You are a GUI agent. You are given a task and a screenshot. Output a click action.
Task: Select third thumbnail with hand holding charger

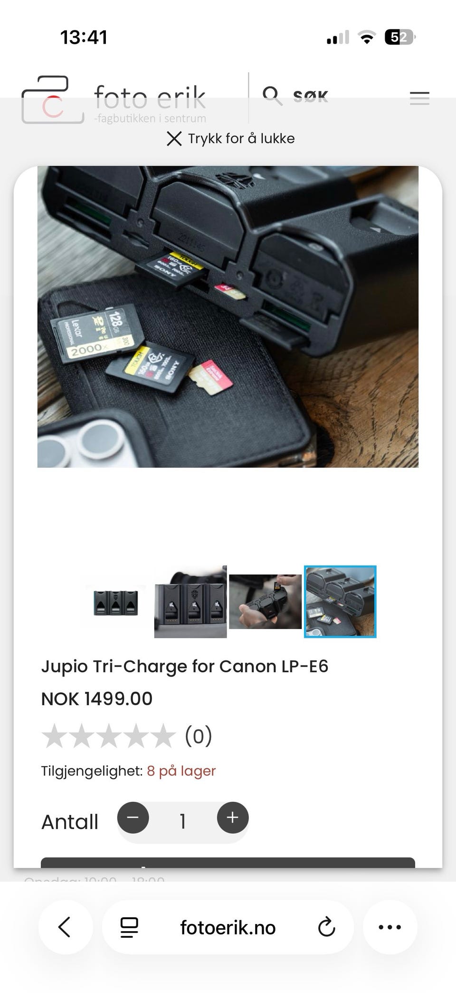pos(265,601)
